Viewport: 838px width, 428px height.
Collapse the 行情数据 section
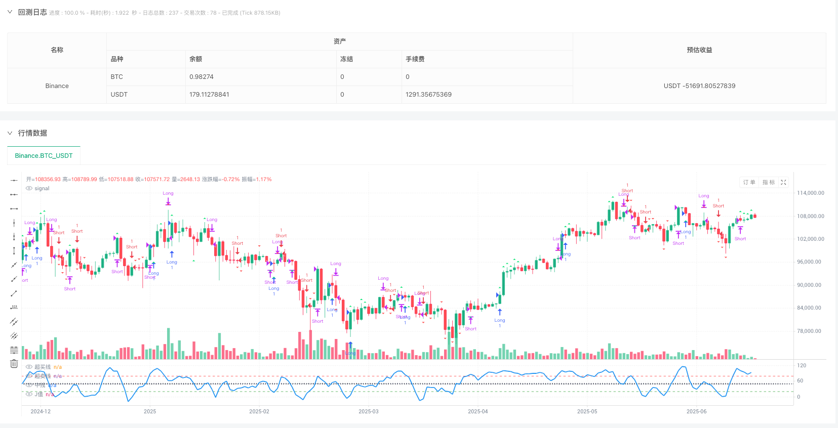coord(10,133)
